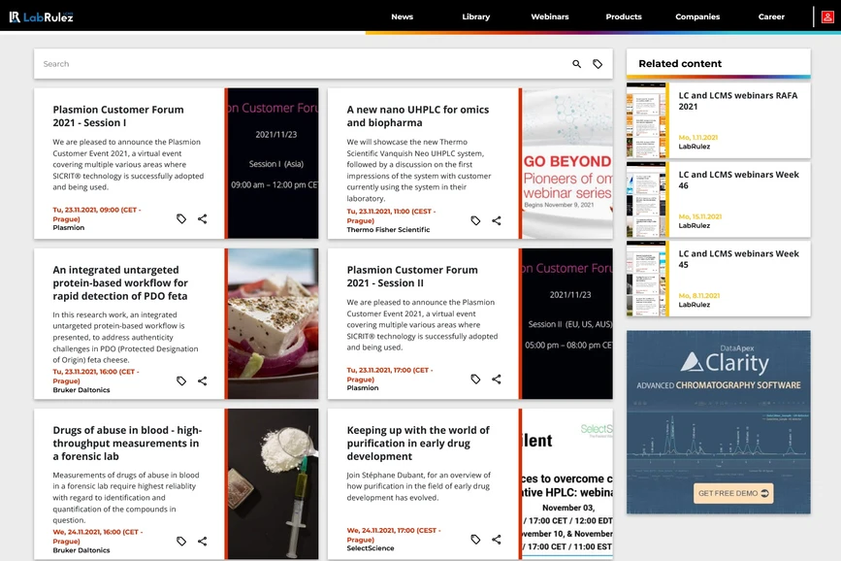Open 'LC and LCMS webinars Week 46' related item

pos(738,180)
